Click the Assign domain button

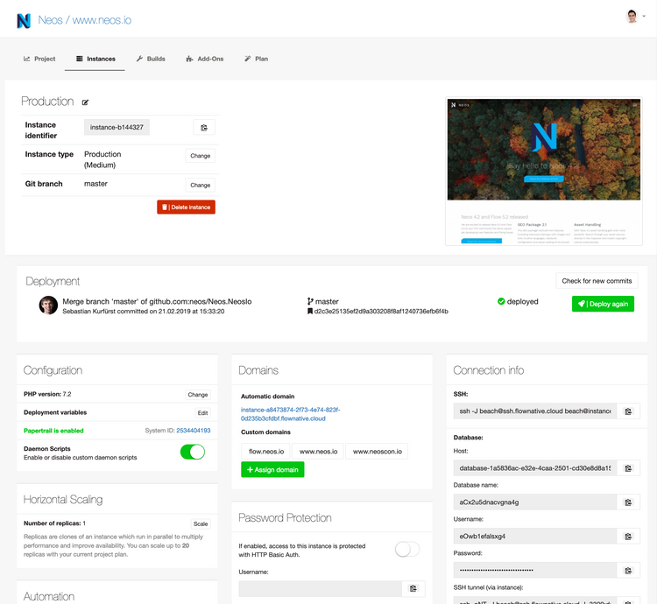point(272,470)
